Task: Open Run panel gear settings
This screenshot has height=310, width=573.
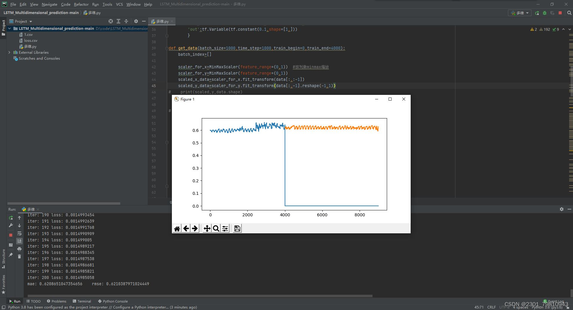Action: point(562,209)
